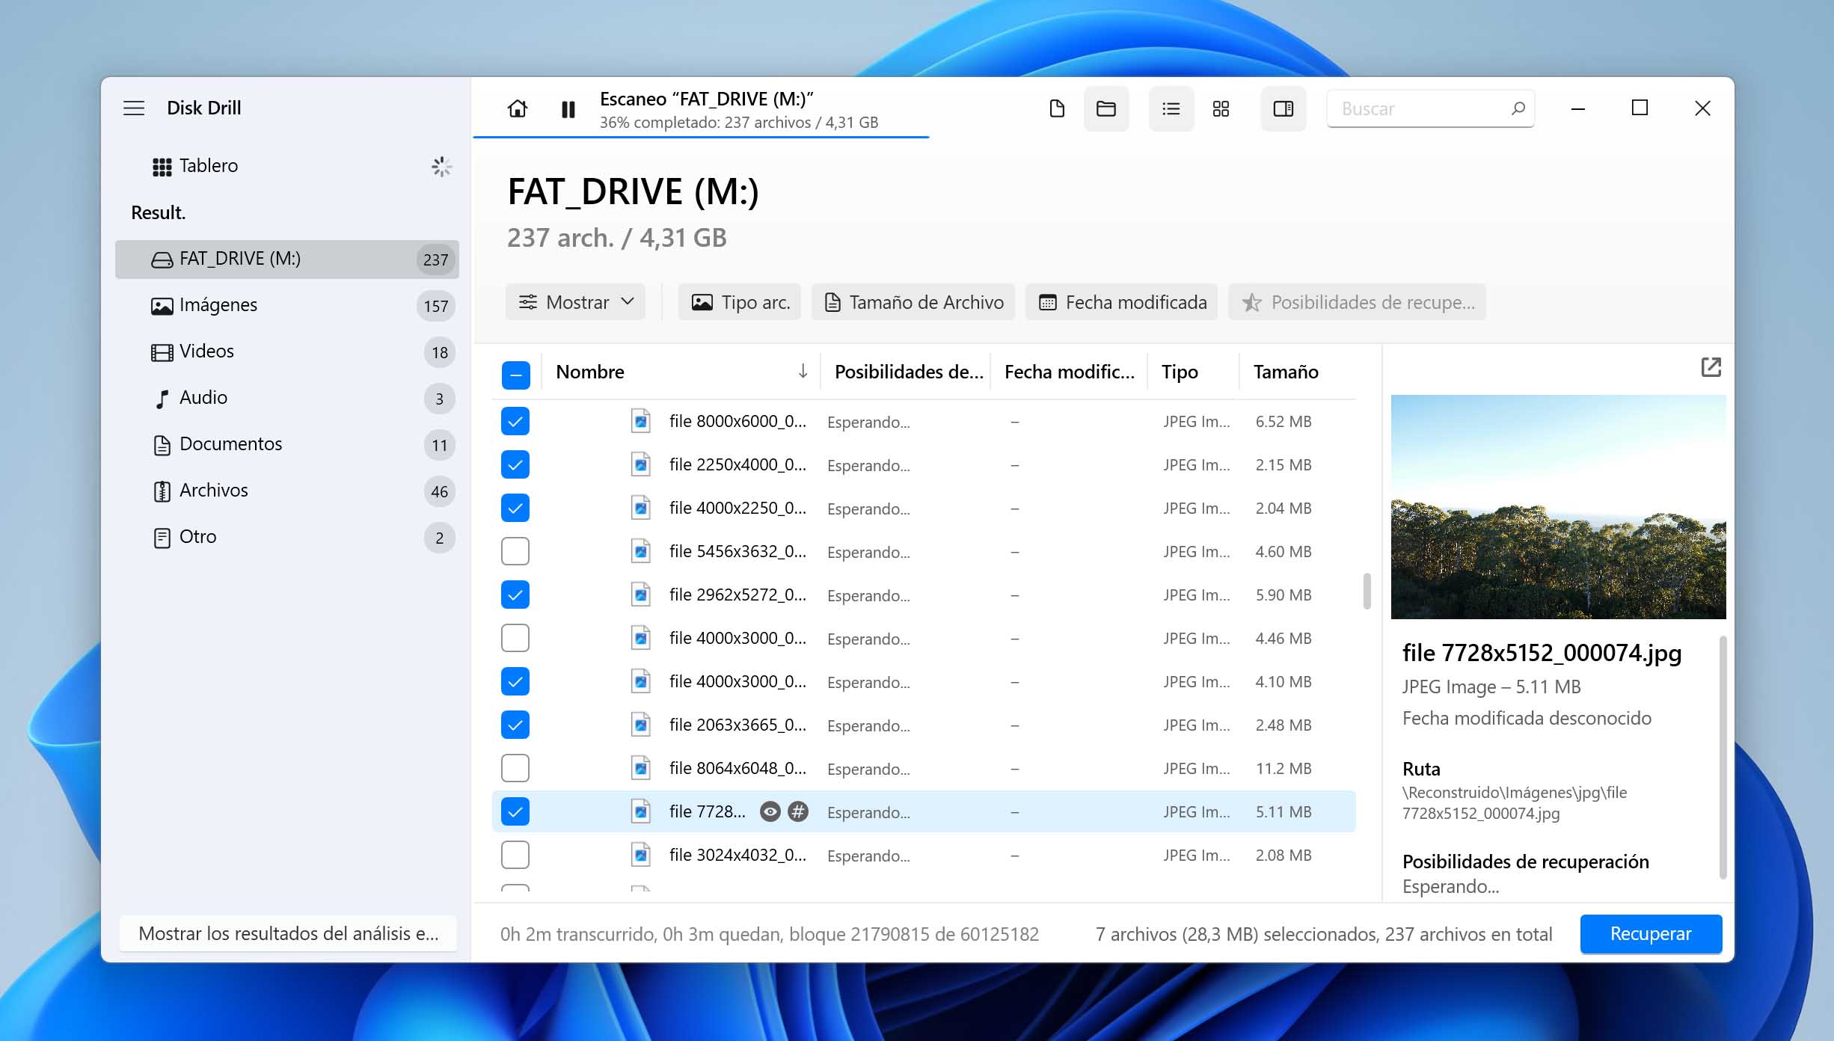Screen dimensions: 1834x1041
Task: Open the hamburger menu next to Disk Drill
Action: click(134, 108)
